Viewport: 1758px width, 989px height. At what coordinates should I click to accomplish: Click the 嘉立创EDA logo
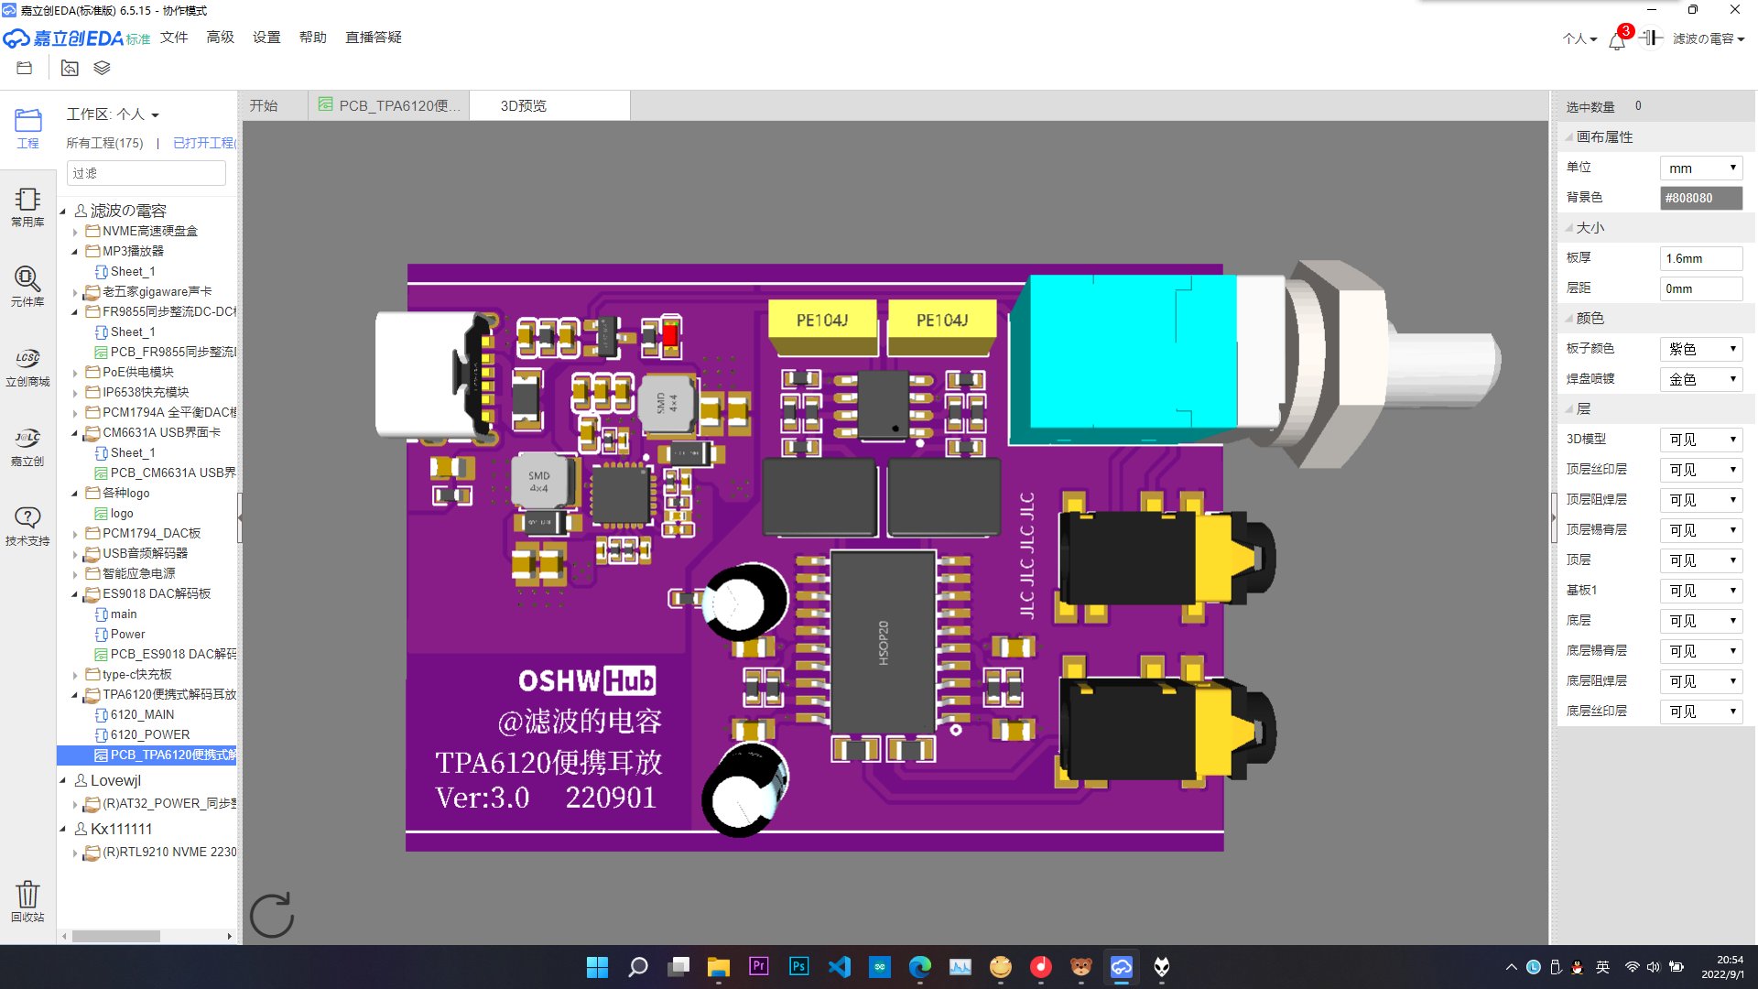pyautogui.click(x=77, y=38)
